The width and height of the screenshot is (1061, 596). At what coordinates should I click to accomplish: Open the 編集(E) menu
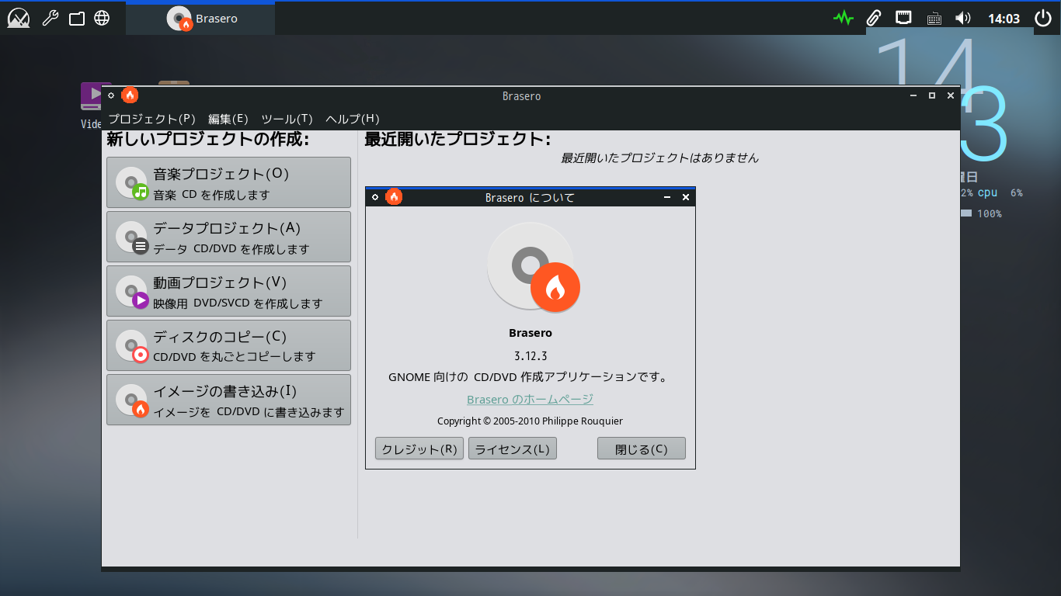(228, 119)
